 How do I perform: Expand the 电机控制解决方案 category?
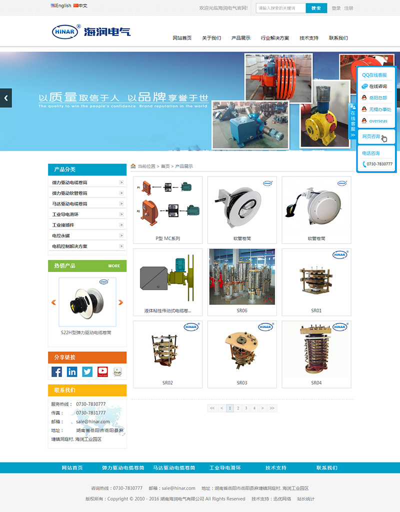click(x=121, y=246)
